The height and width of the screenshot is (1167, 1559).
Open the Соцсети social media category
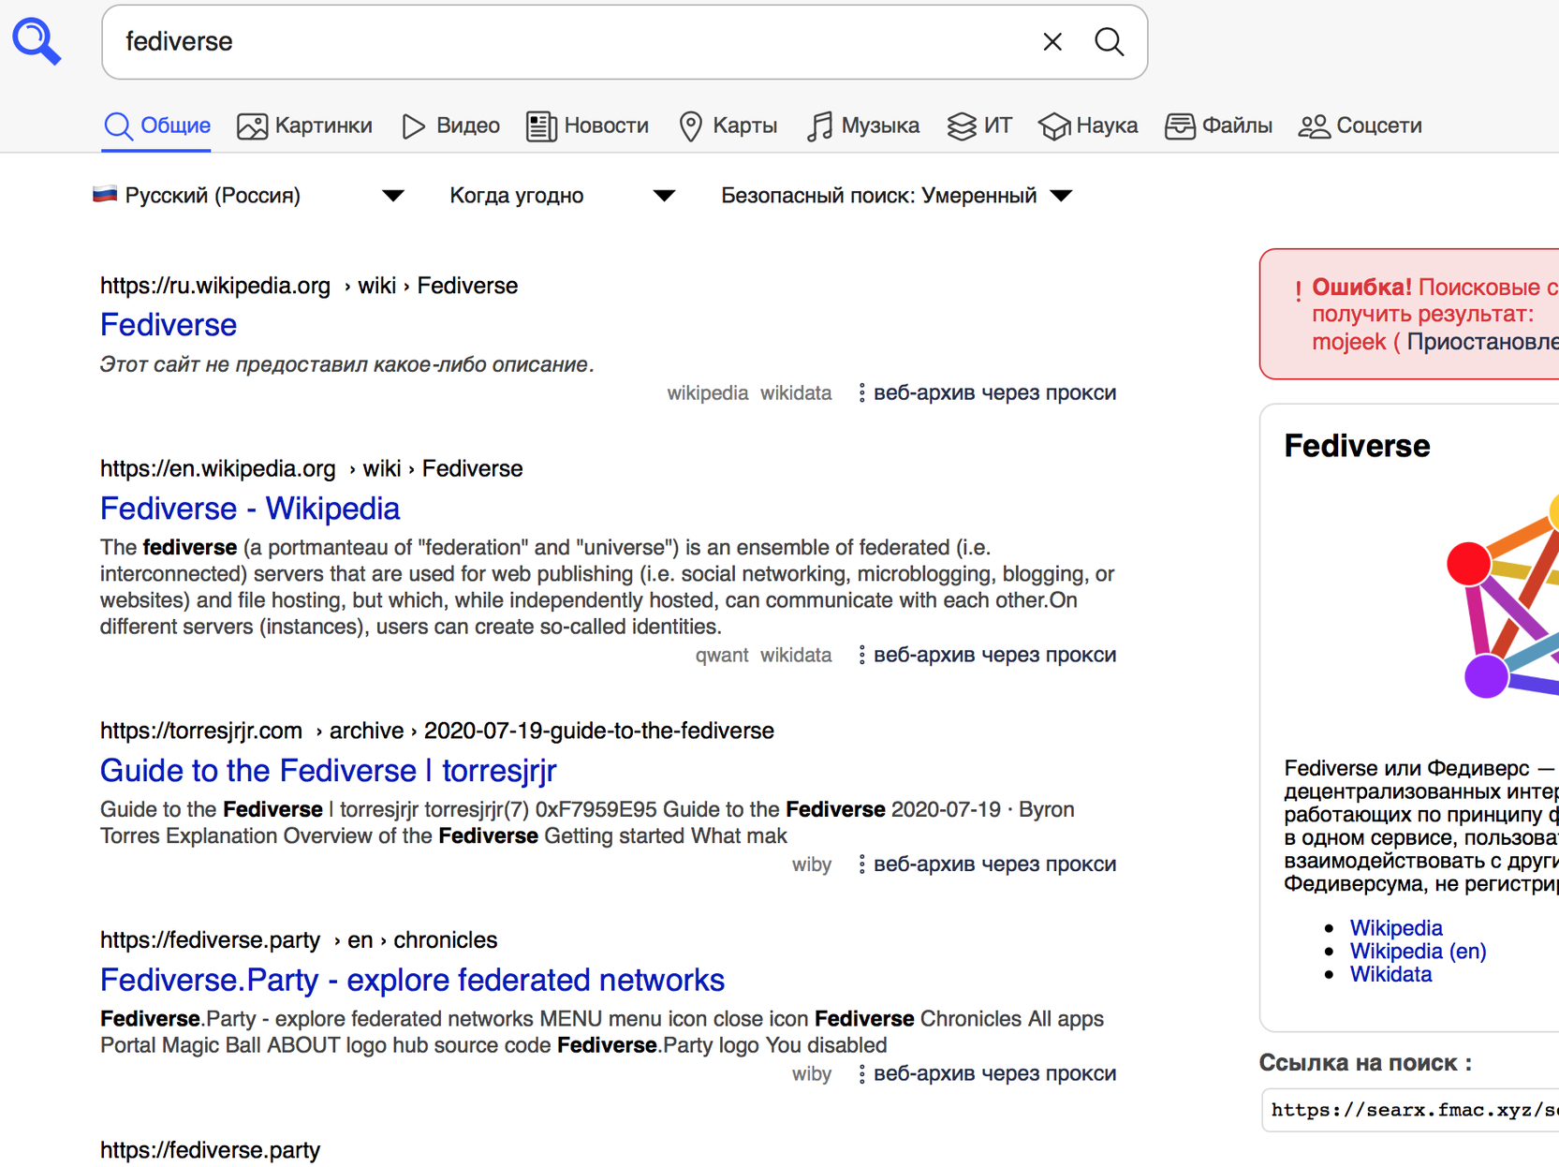(1360, 126)
